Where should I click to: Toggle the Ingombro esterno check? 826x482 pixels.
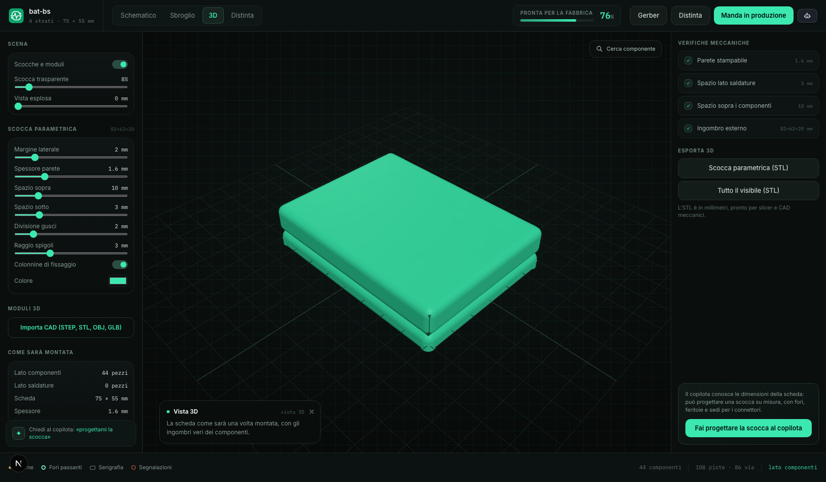pyautogui.click(x=688, y=128)
